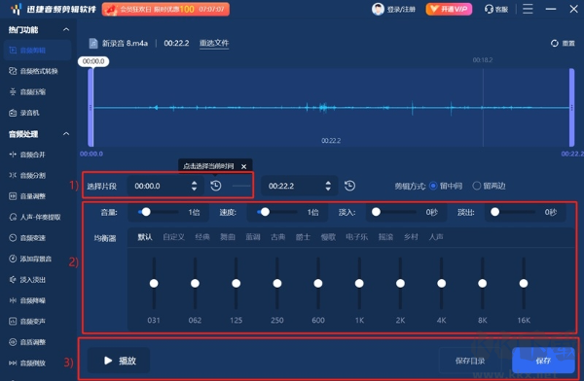The height and width of the screenshot is (381, 584).
Task: Select the 爵士 equalizer preset
Action: (x=303, y=237)
